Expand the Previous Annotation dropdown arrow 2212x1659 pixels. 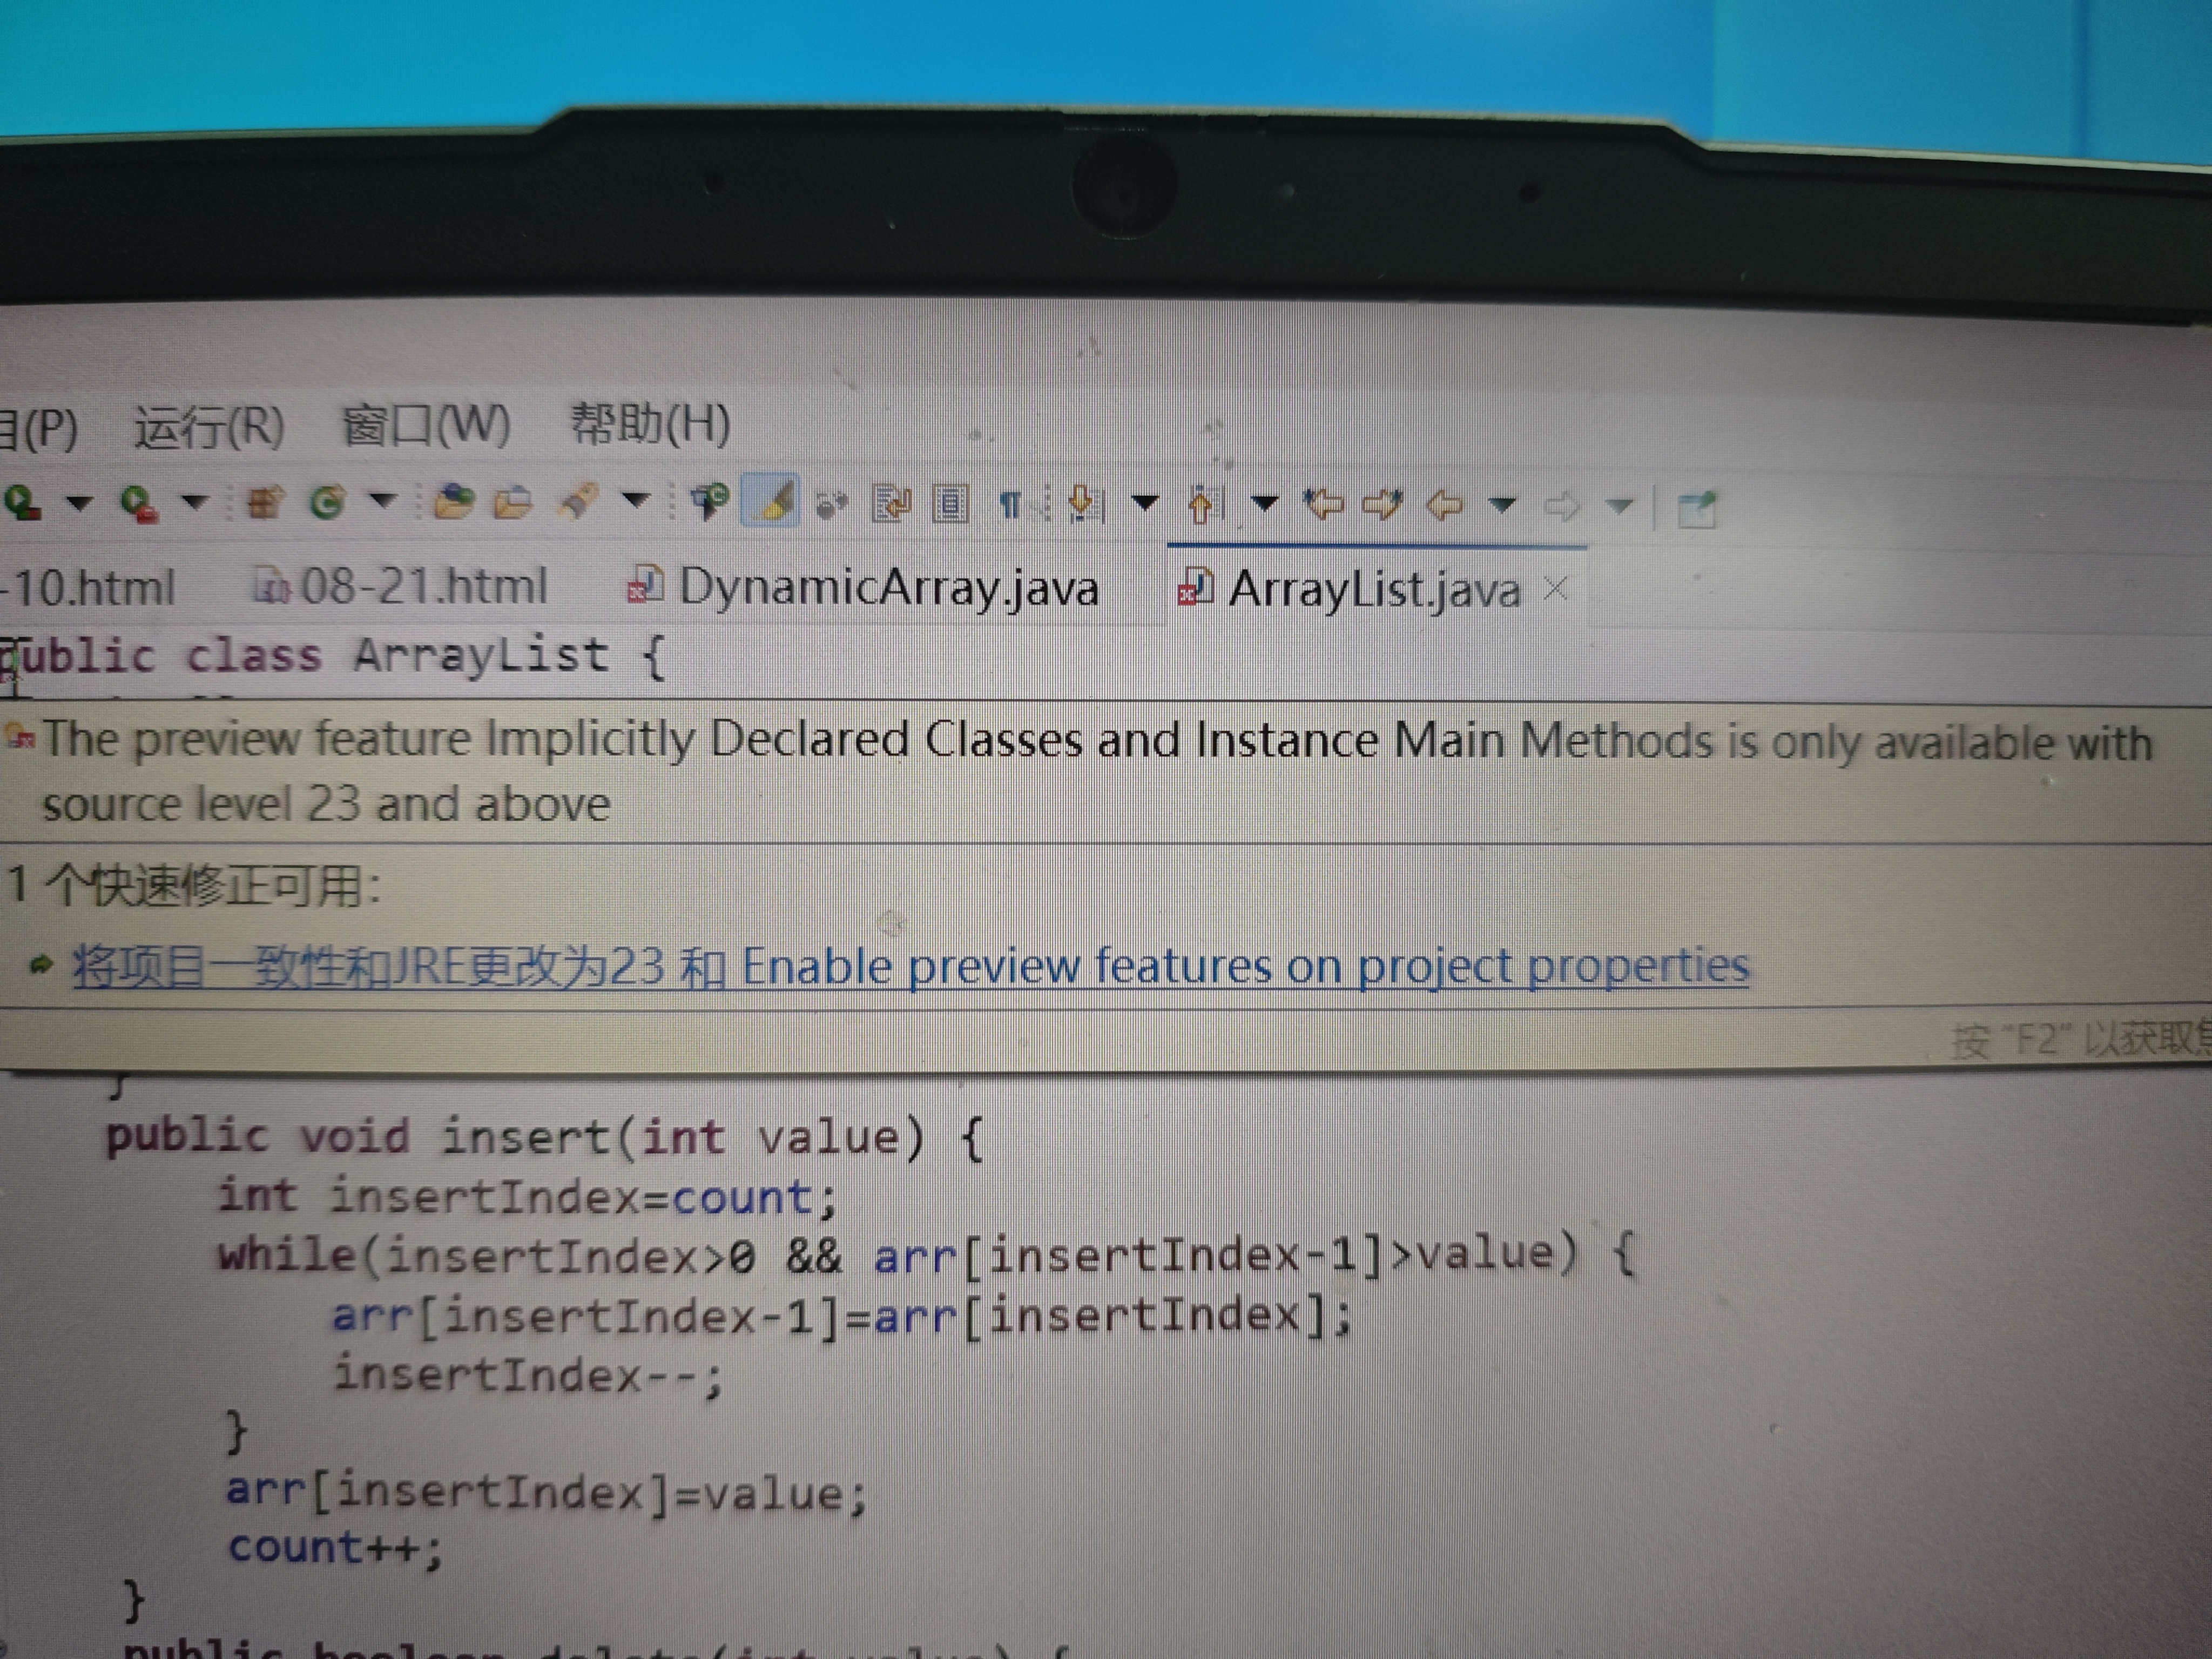point(1265,503)
